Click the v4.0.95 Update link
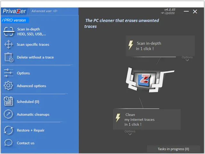The image size is (205, 154). pos(169,12)
